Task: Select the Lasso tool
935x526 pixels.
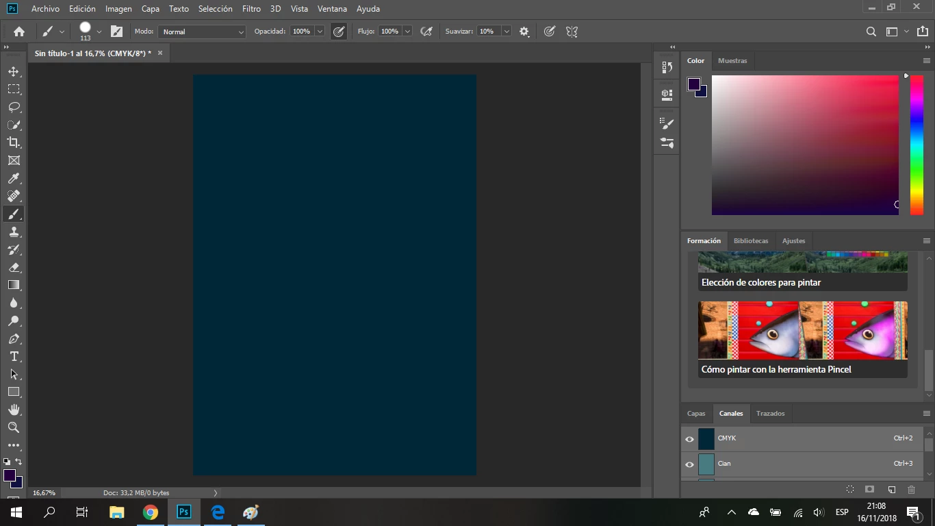Action: [14, 107]
